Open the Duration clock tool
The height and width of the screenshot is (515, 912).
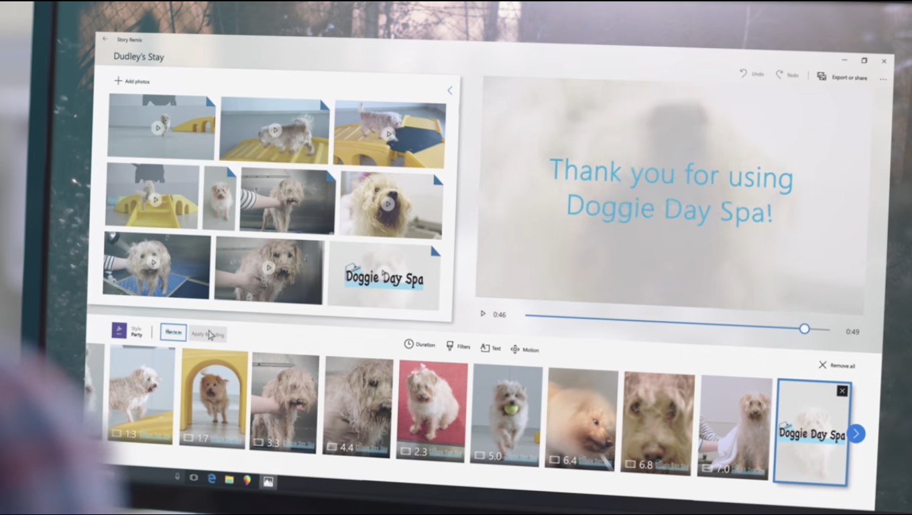click(x=419, y=345)
